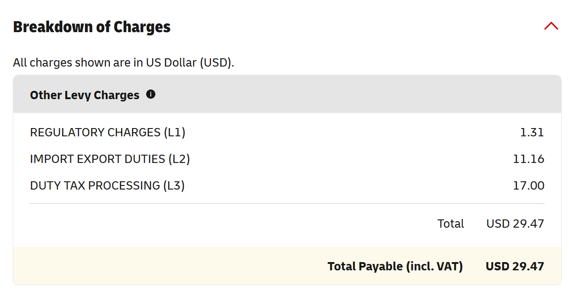
Task: Click the Breakdown of Charges heading
Action: (91, 27)
